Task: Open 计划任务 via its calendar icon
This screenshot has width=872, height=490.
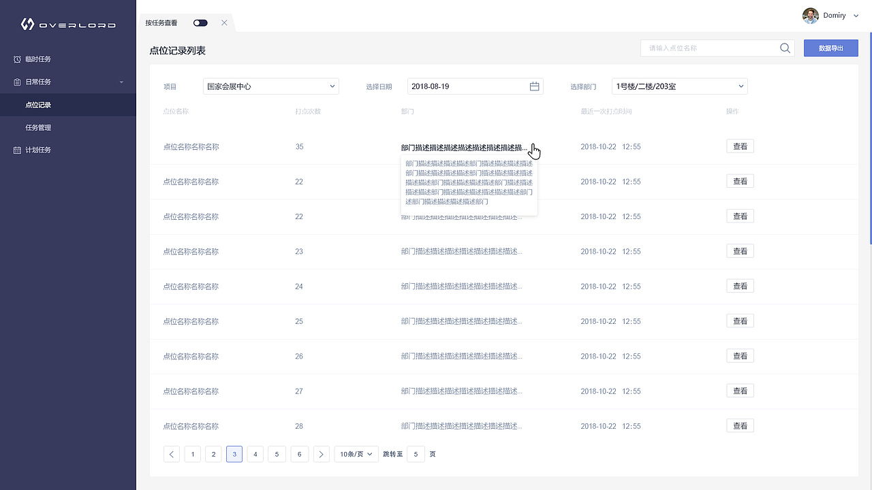Action: 16,150
